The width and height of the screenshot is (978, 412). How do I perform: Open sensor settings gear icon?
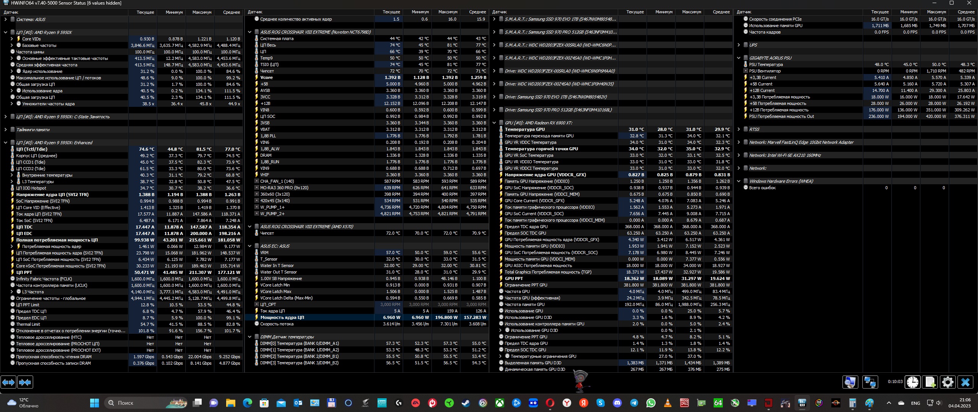pyautogui.click(x=947, y=382)
